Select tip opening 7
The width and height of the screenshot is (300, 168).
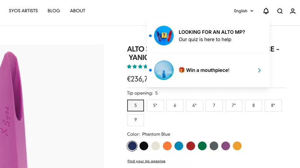214,105
